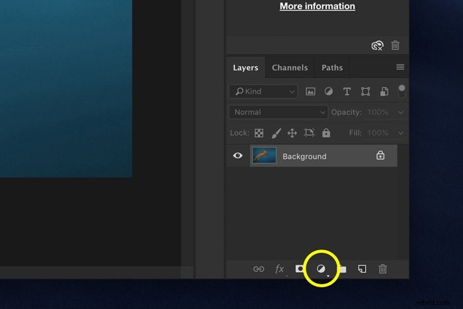Switch to the Channels tab
The width and height of the screenshot is (463, 309).
290,67
